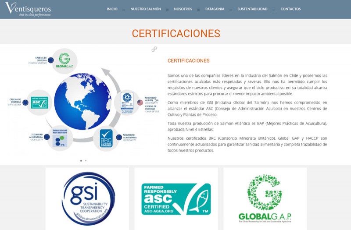351x230 pixels.
Task: Click EU flag beside ASC circle
Action: click(25, 103)
